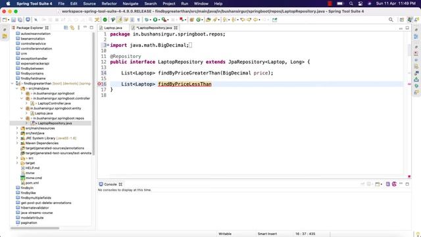Open the Boot Dashboard green power icon

(105, 20)
